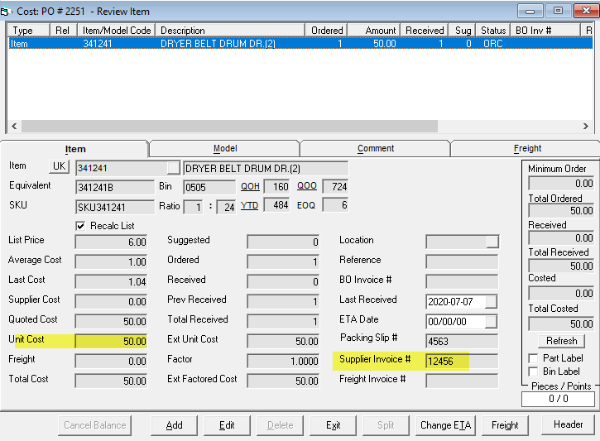The height and width of the screenshot is (441, 600).
Task: Click the right scroll arrow of item list
Action: (x=585, y=127)
